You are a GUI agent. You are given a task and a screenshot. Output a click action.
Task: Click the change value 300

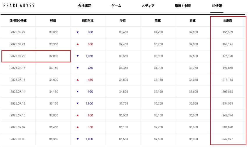click(91, 32)
